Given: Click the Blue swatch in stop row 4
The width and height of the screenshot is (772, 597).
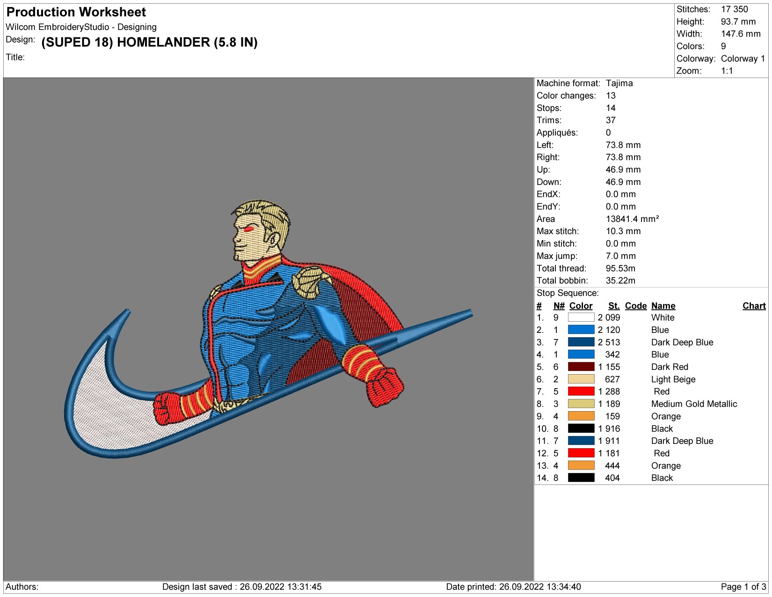Looking at the screenshot, I should click(x=581, y=354).
